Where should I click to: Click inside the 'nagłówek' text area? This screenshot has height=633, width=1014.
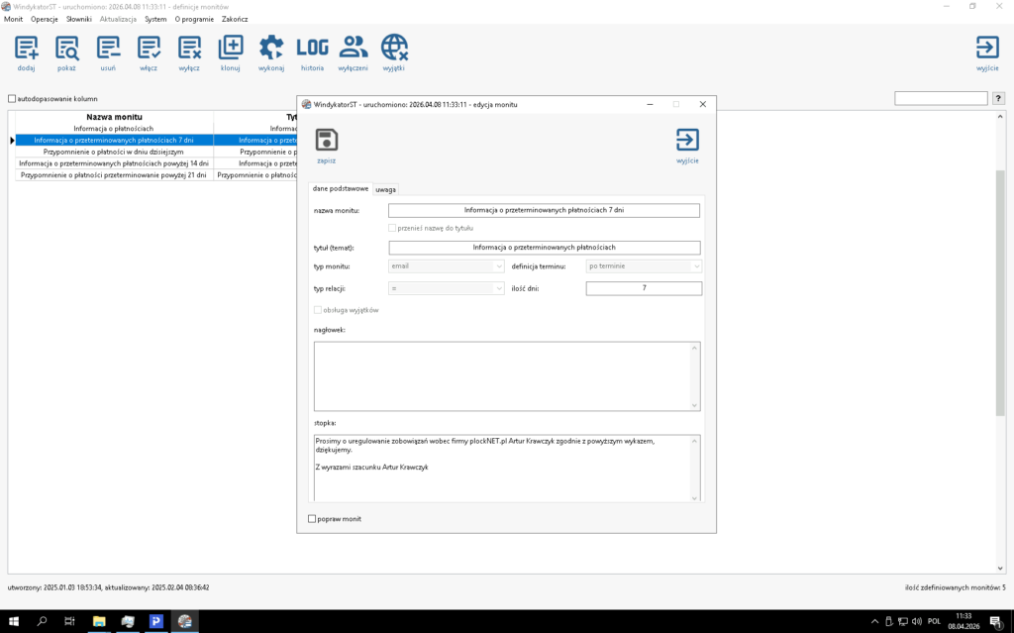(x=505, y=375)
